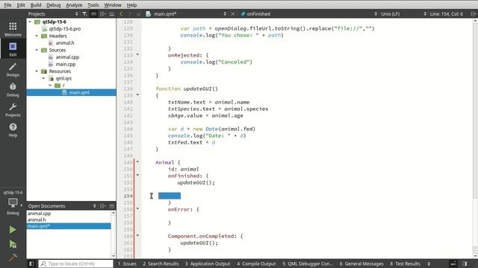
Task: Open the Help mode
Action: click(x=13, y=130)
